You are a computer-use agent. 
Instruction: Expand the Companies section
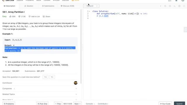click(x=40, y=89)
